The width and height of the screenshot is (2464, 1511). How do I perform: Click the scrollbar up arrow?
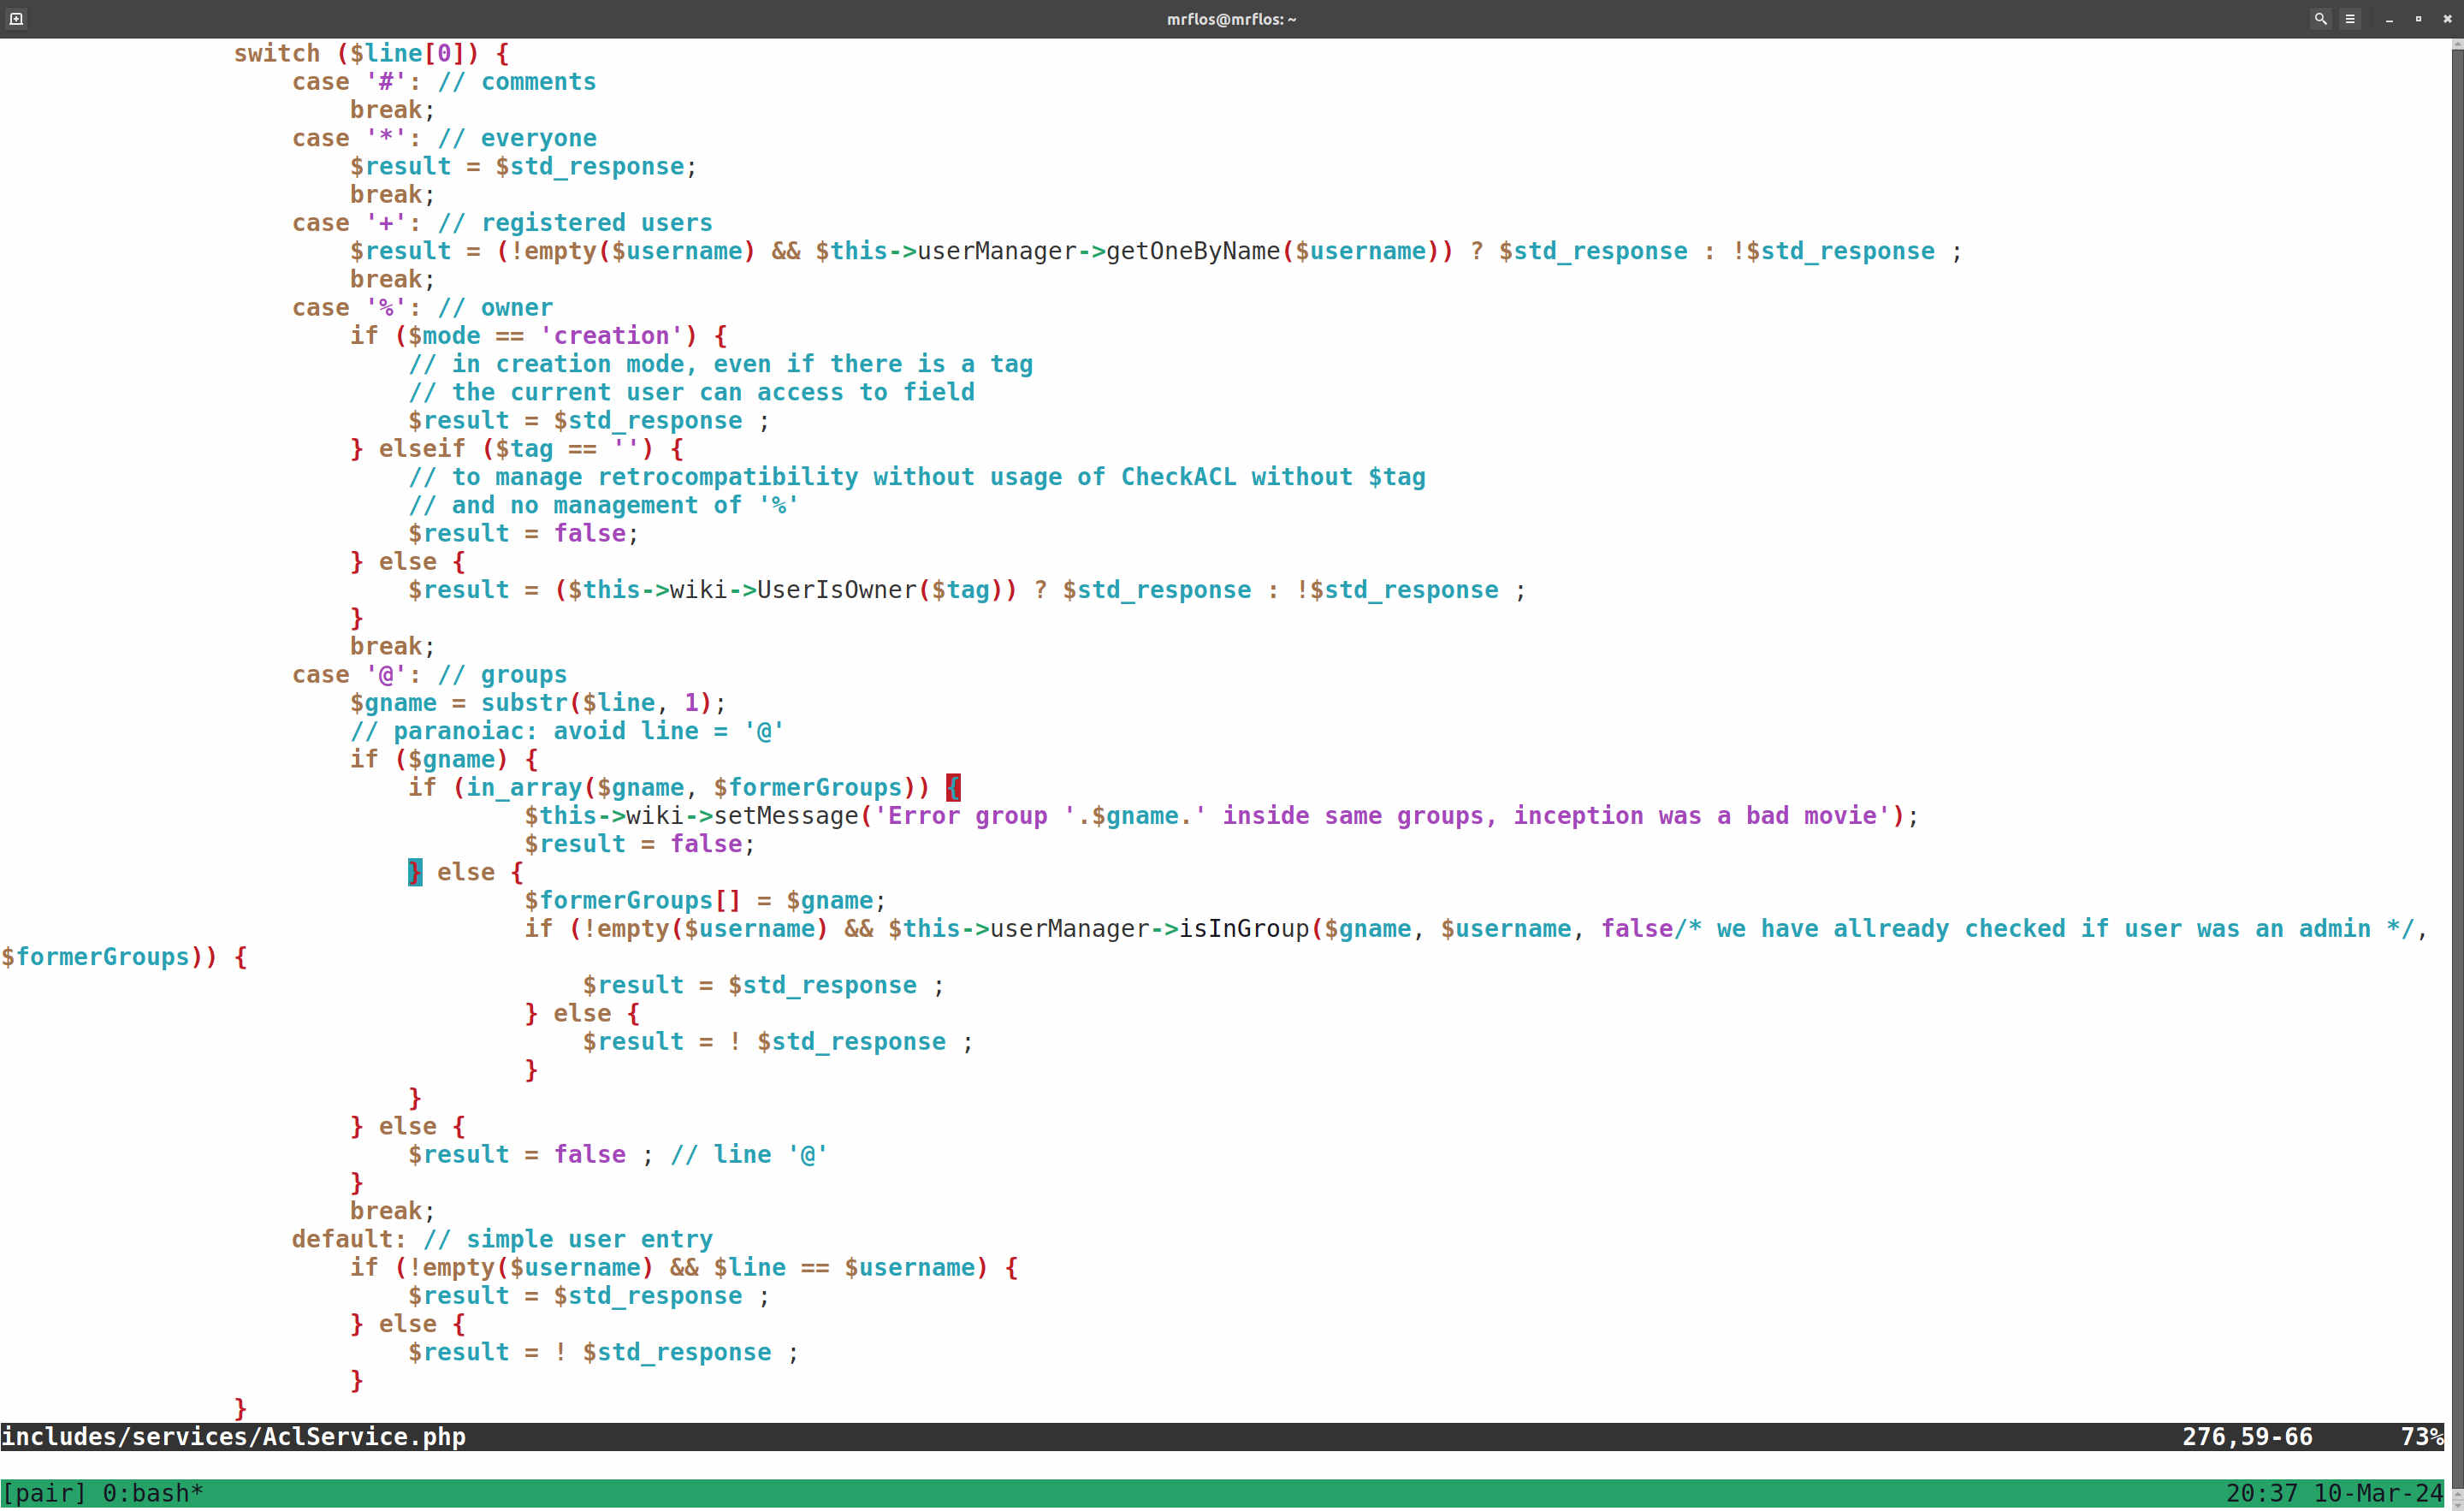coord(2456,45)
